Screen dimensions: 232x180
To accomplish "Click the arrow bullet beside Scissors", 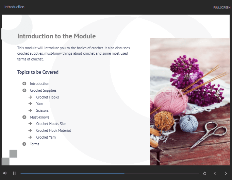I will click(30, 110).
